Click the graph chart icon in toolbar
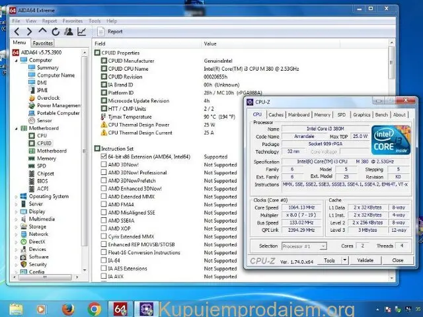423x317 pixels. click(x=81, y=31)
